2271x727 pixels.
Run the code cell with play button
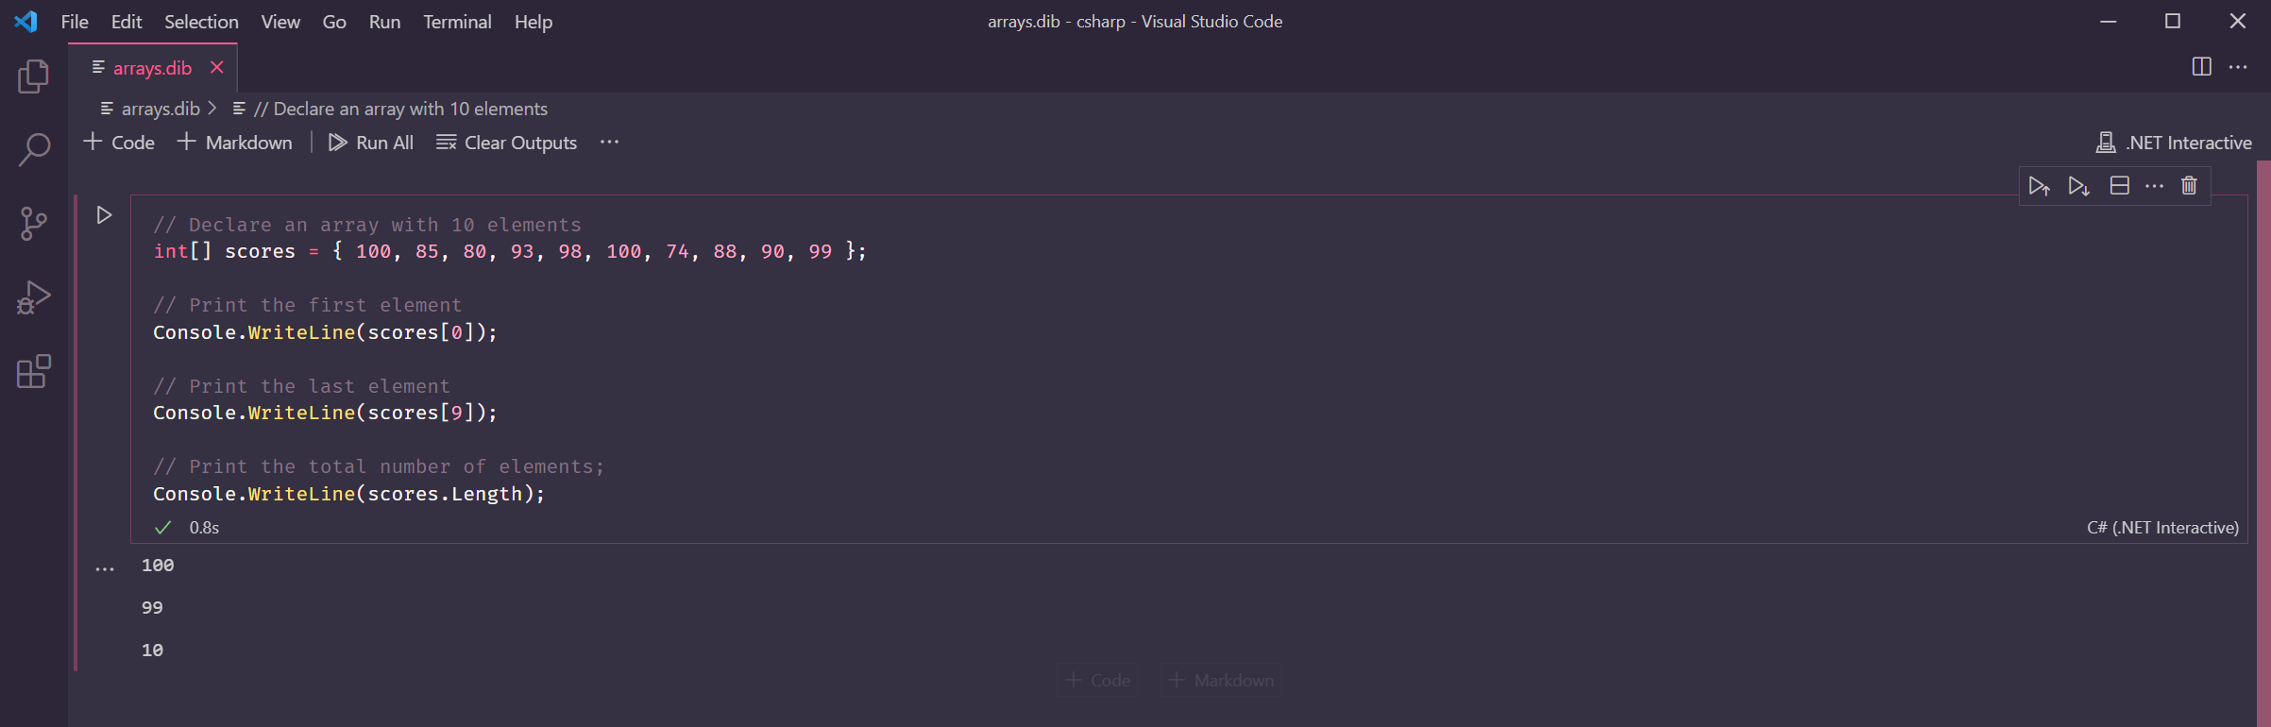(x=104, y=215)
